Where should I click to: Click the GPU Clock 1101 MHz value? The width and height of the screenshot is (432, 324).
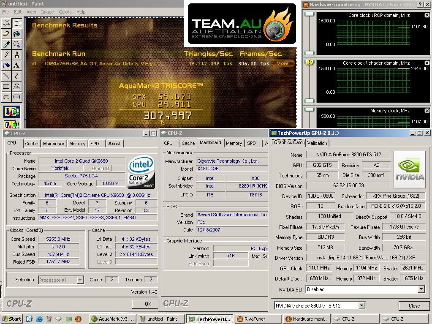point(319,268)
